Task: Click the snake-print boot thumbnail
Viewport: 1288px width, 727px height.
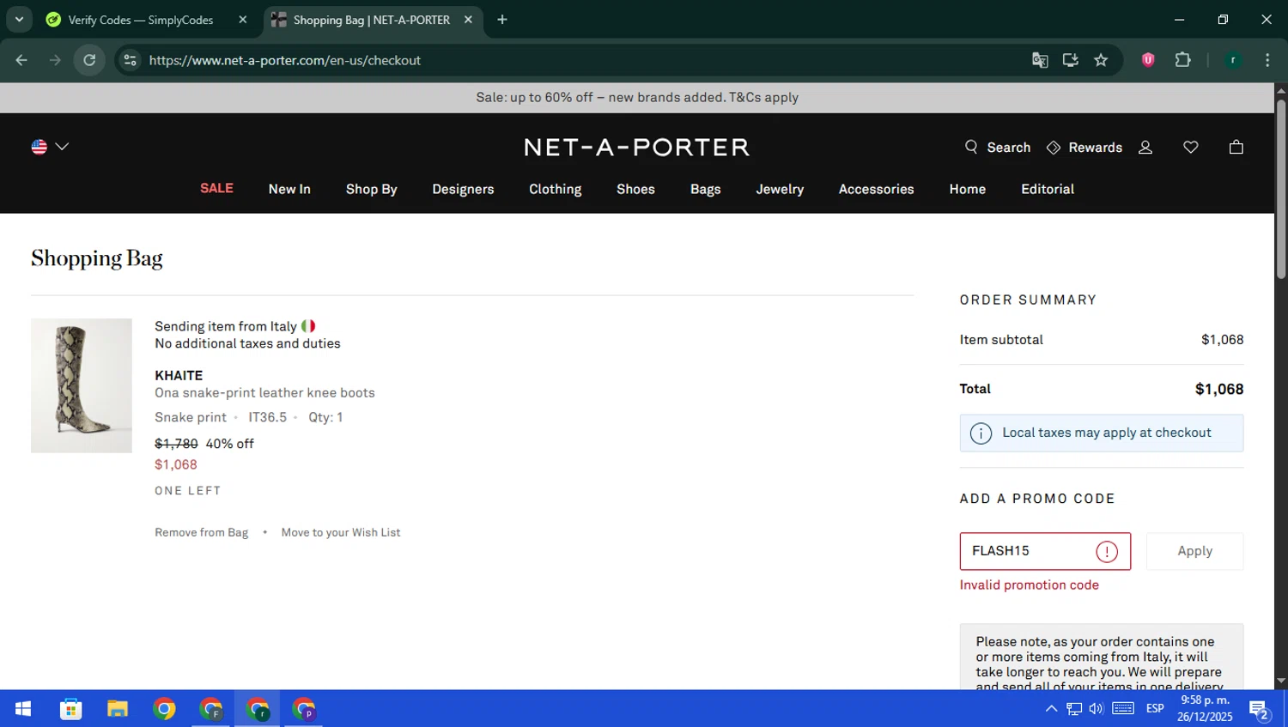Action: click(x=82, y=386)
